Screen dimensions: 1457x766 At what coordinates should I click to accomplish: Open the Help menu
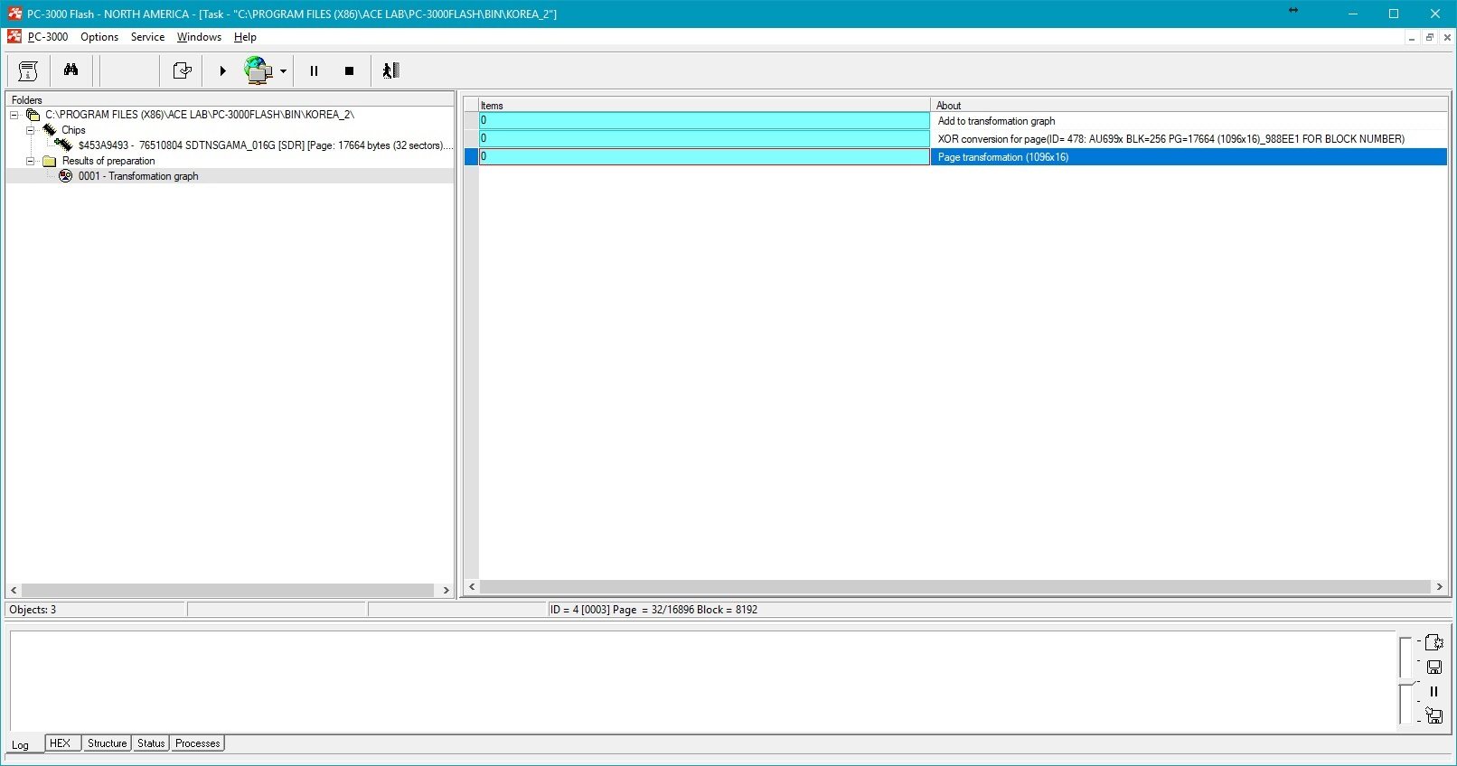(245, 37)
